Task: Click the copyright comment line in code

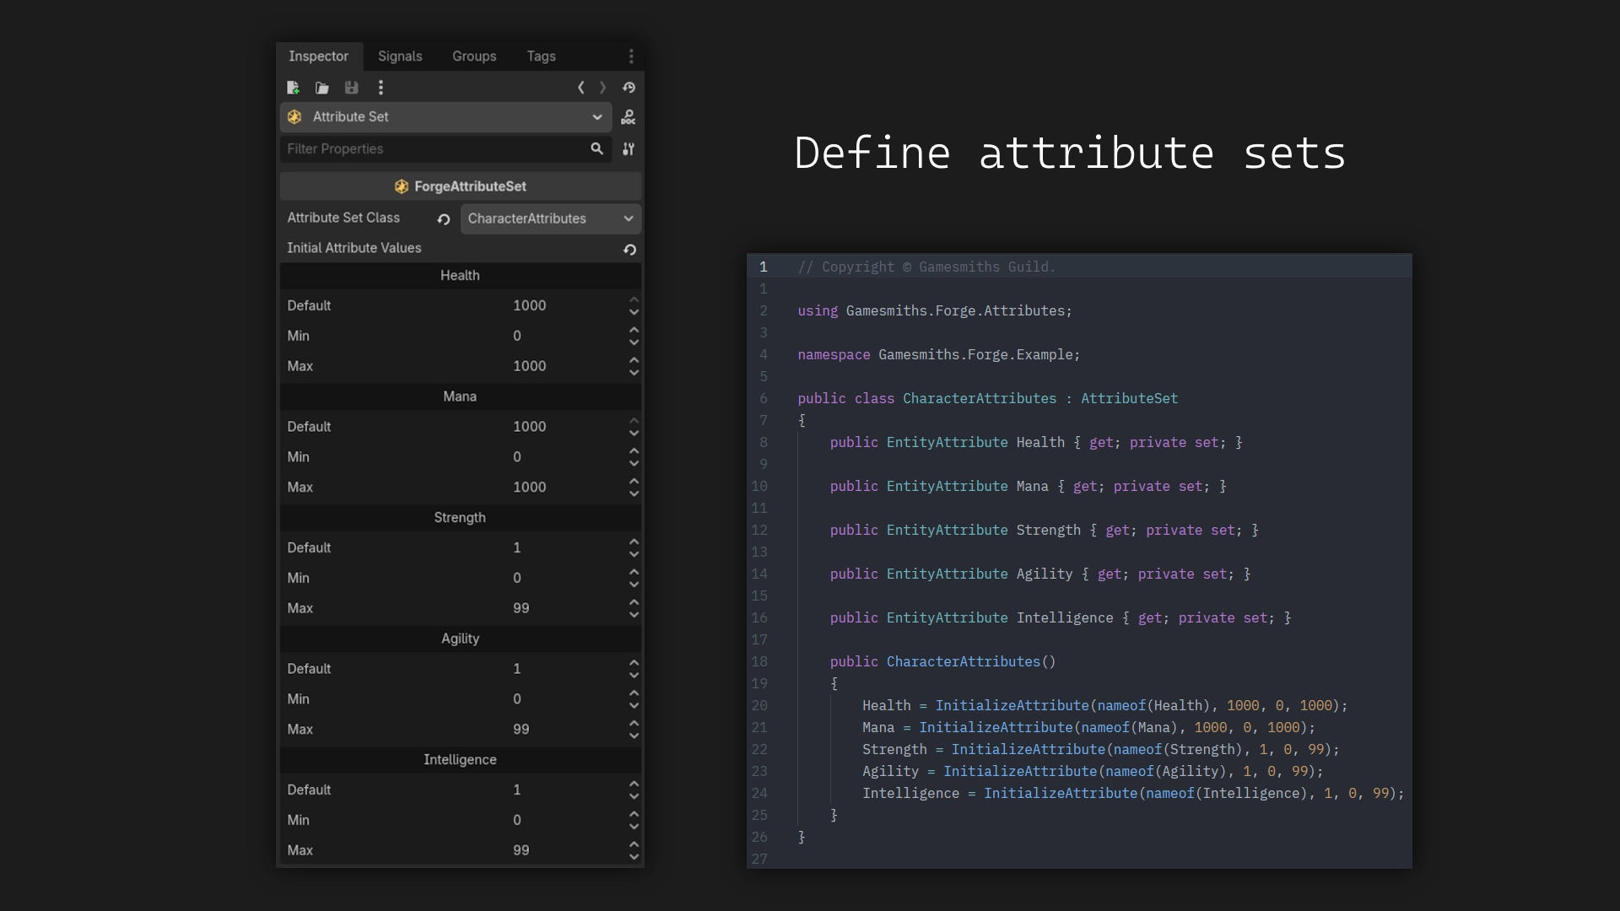Action: tap(926, 267)
